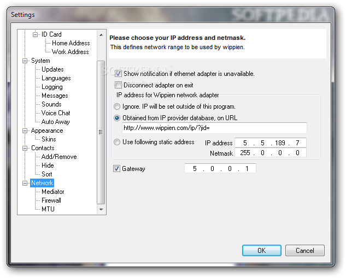Screen dimensions: 346x278
Task: Toggle 'Show notification if ethernet adapter is unavailable'
Action: 118,74
